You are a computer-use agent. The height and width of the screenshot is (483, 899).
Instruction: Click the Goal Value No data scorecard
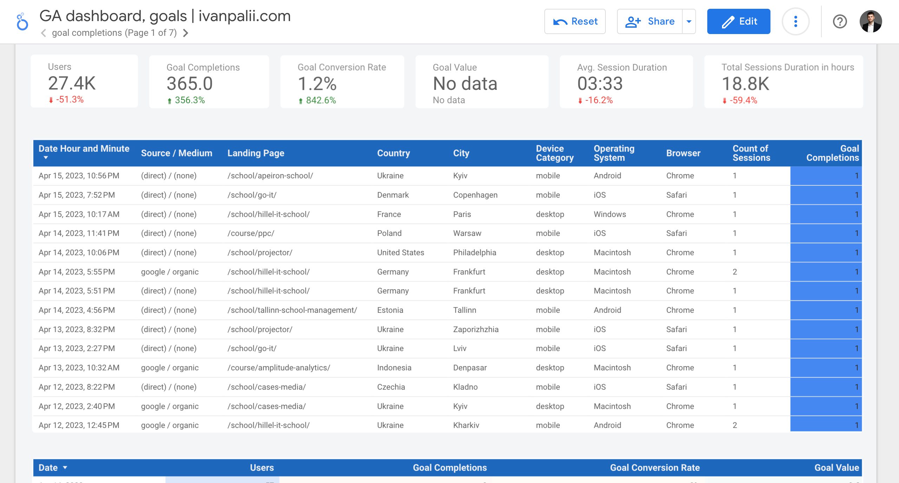[482, 81]
